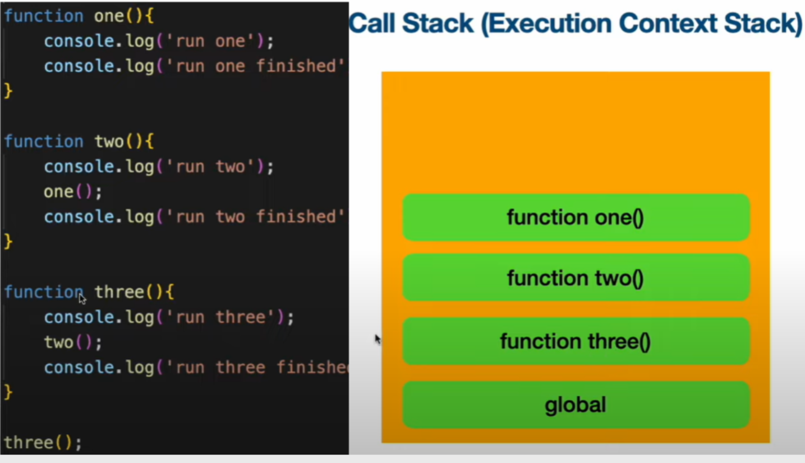The image size is (805, 463).
Task: Select the console.log('run one'); line
Action: 159,41
